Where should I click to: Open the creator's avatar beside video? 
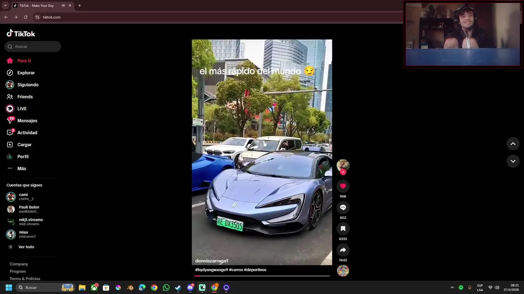(343, 165)
